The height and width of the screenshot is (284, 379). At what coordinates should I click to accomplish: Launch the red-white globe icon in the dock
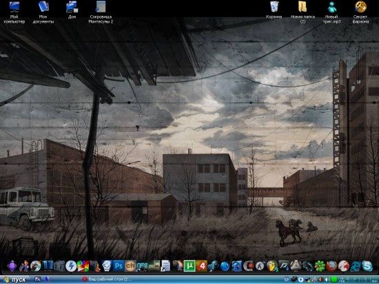coord(343,266)
